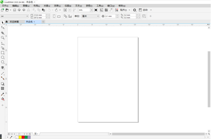Expand the Open recent files arrow
Viewport: 211px width, 139px height.
(10, 10)
